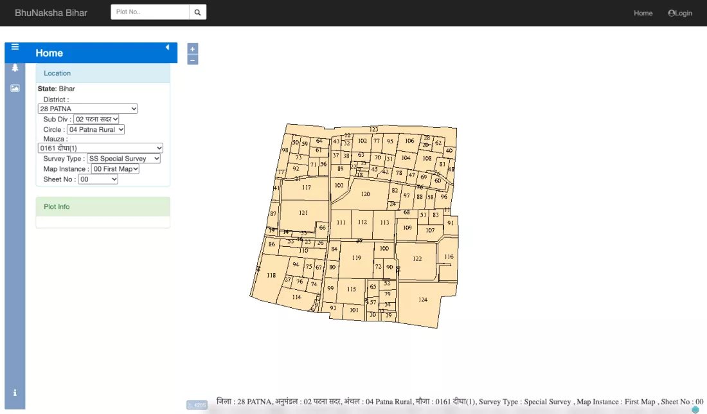Select plot 102 on the map
Screen dimensions: 707x414
(362, 141)
